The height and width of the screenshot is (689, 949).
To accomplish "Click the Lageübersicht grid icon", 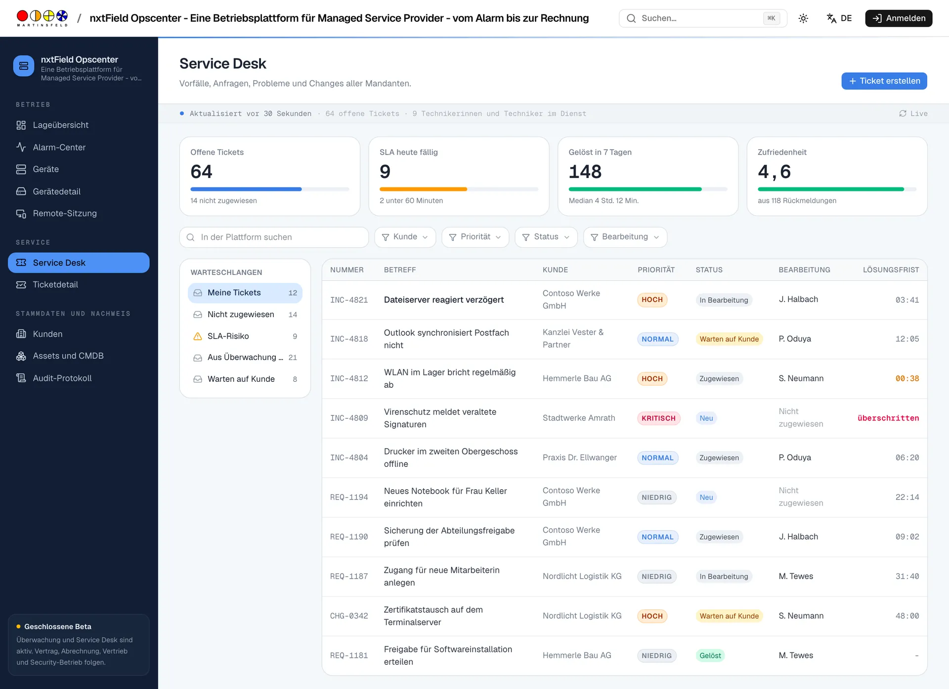I will [21, 125].
